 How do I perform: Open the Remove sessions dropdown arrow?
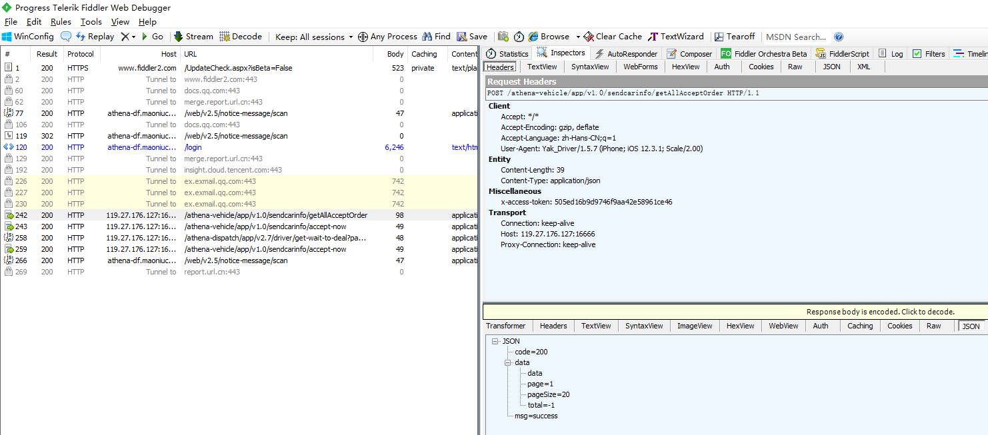point(133,37)
